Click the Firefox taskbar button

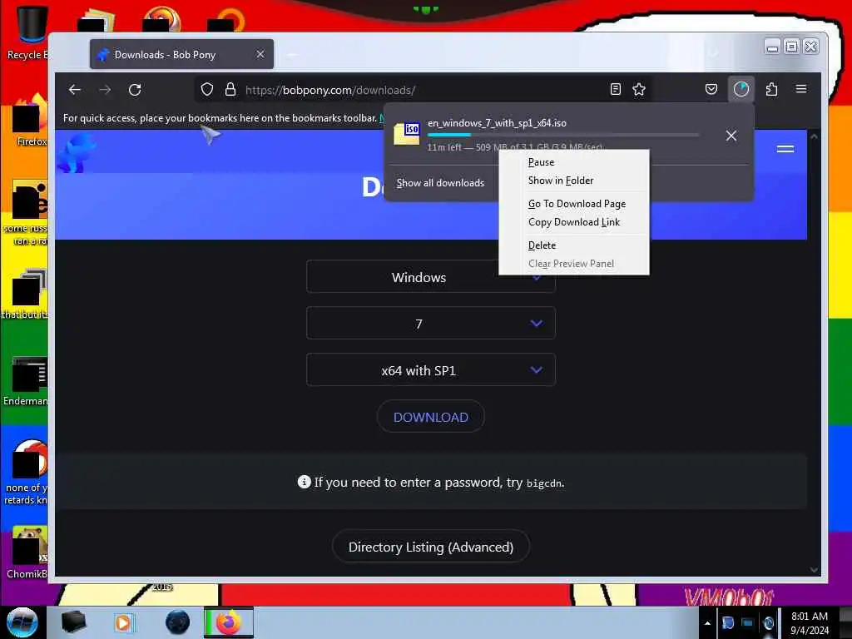229,622
